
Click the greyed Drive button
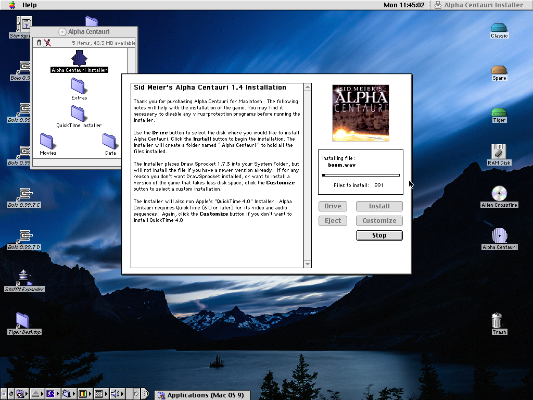[333, 206]
